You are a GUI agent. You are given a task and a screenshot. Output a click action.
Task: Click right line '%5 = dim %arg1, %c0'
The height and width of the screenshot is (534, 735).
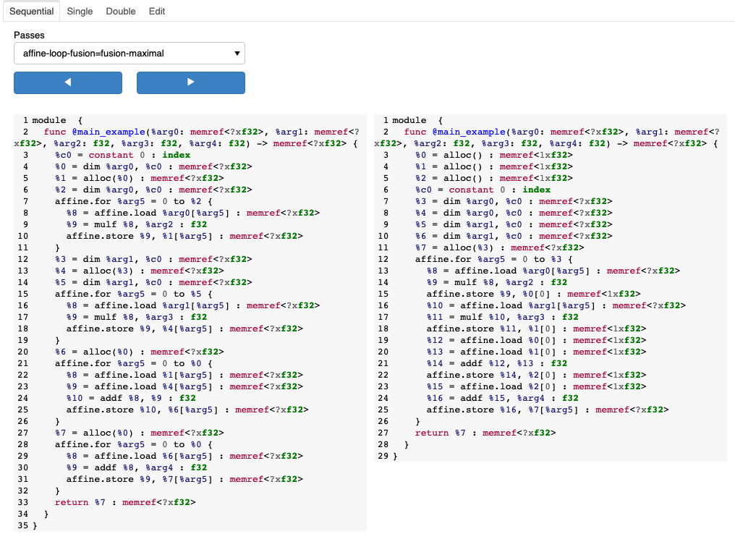(x=514, y=224)
